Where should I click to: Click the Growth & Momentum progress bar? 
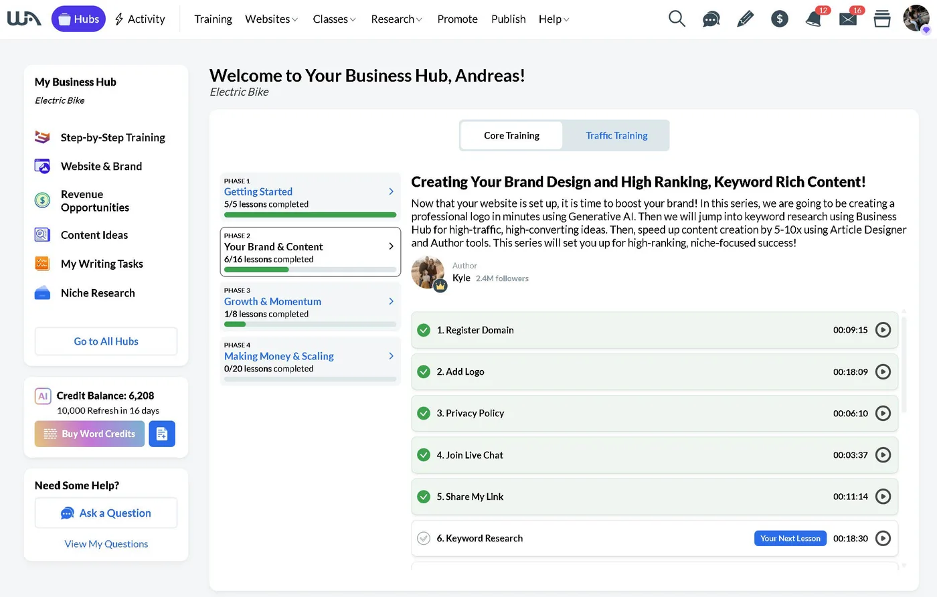tap(311, 325)
